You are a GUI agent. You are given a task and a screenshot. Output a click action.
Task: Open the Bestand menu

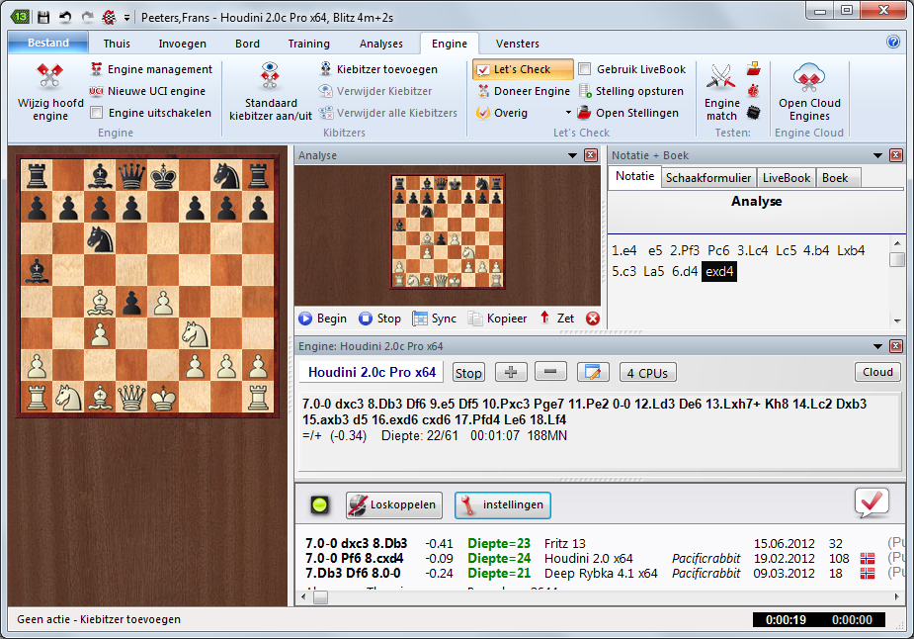point(48,43)
